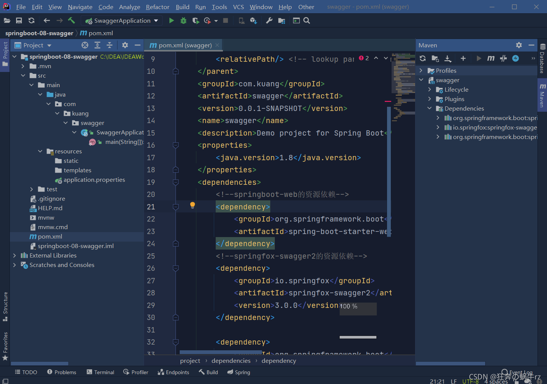Open Project Structure icon in toolbar

282,20
